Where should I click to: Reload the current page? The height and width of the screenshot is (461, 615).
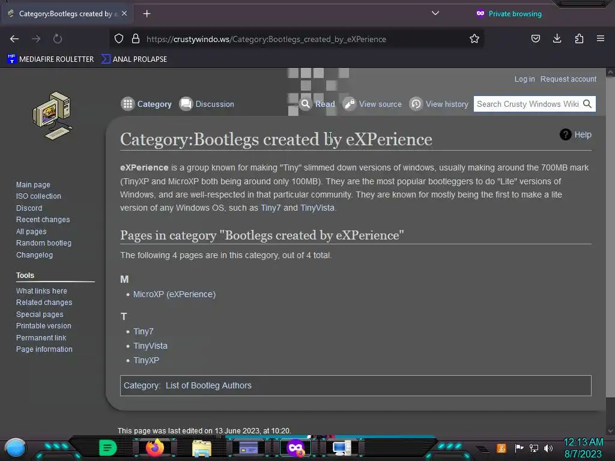(58, 39)
